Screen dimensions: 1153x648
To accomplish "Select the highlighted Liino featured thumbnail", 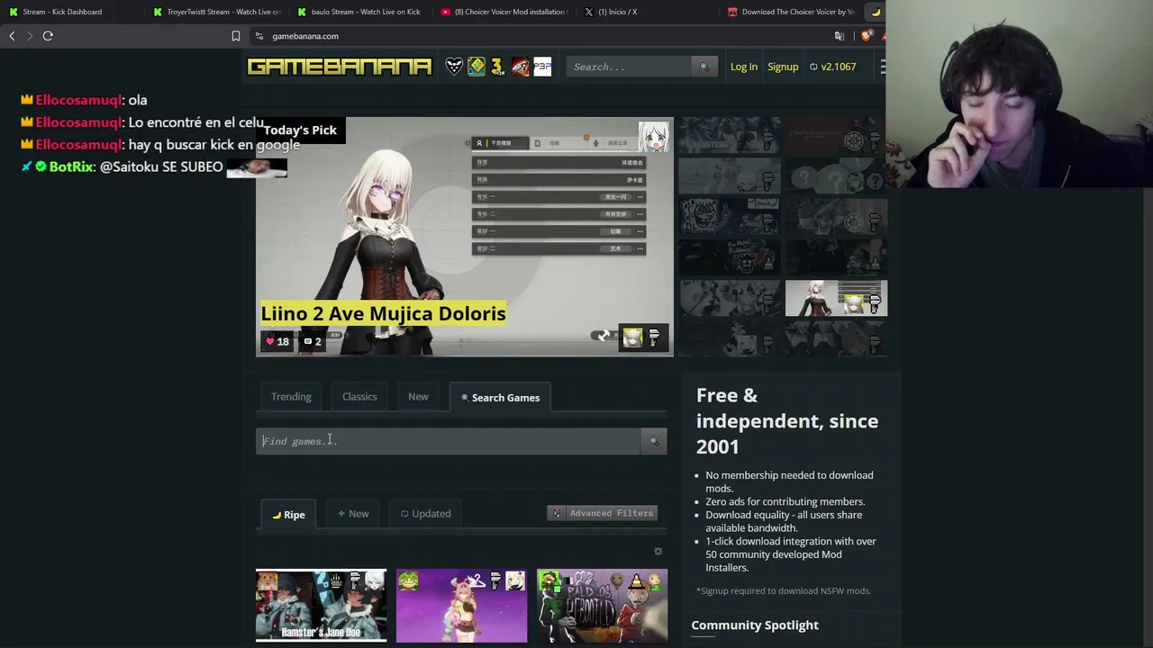I will [836, 299].
